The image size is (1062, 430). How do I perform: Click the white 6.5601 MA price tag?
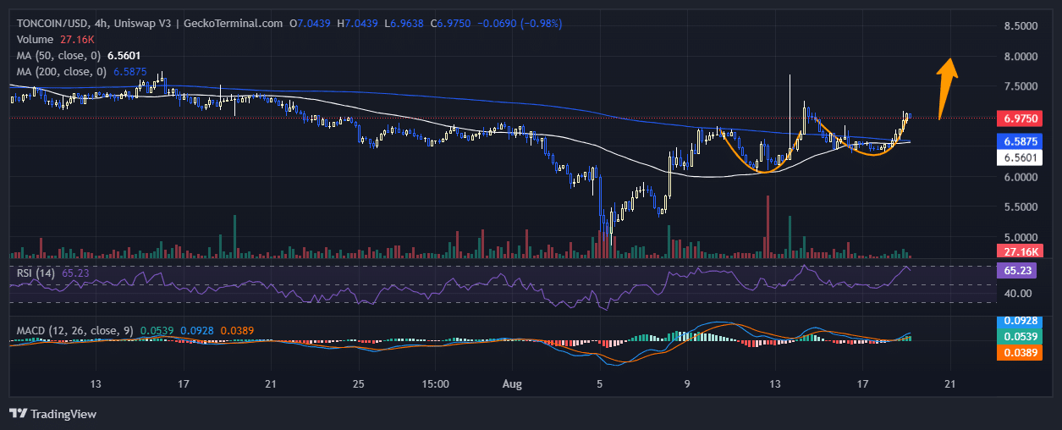coord(1019,157)
